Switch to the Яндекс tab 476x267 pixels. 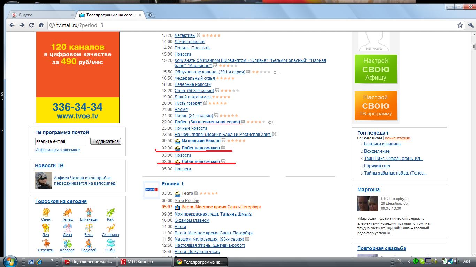pos(42,15)
